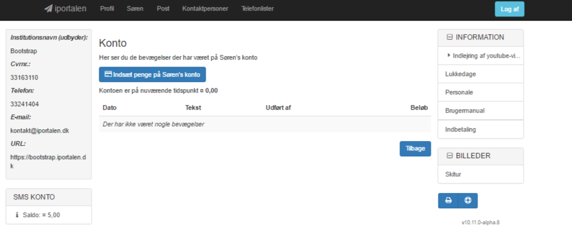Click the Cvr number 33163110
The height and width of the screenshot is (246, 572).
click(24, 77)
